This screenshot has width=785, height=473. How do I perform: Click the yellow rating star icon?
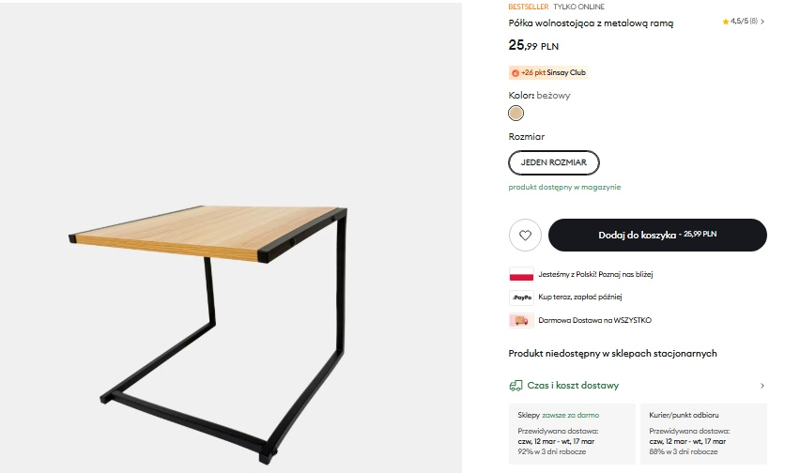(725, 22)
